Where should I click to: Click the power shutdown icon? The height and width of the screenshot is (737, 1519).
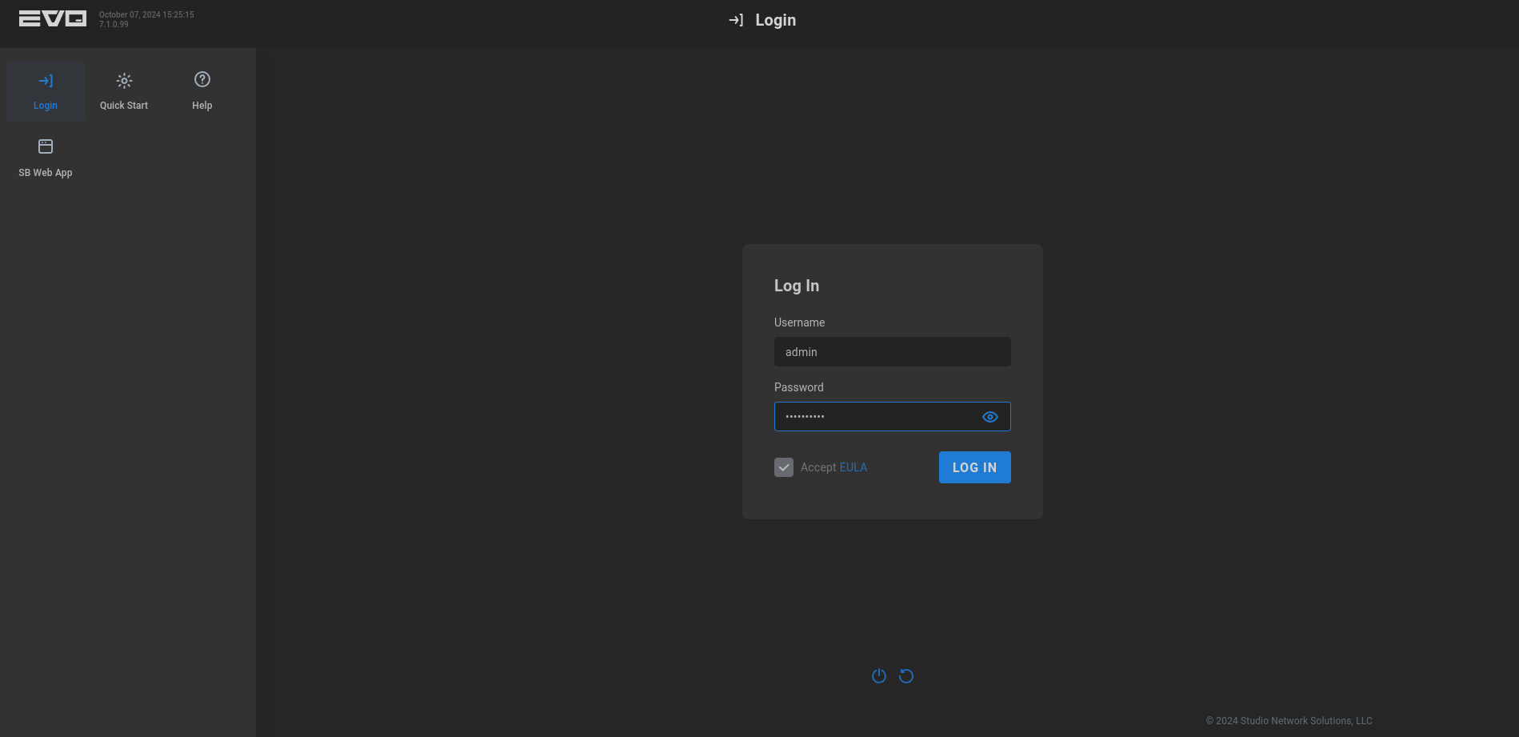tap(879, 676)
